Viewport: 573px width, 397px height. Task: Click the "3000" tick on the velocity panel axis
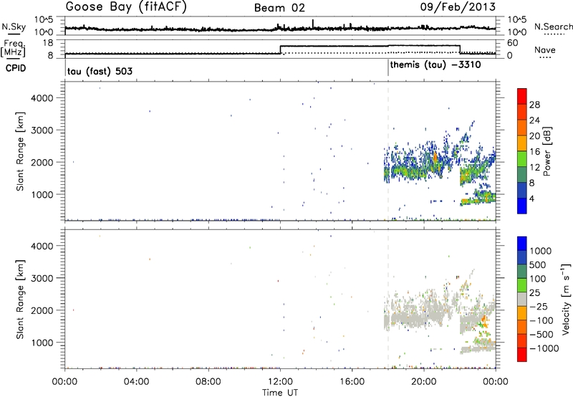coord(42,278)
